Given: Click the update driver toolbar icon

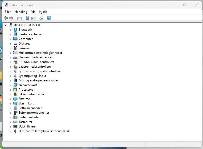Looking at the screenshot, I should [x=41, y=18].
